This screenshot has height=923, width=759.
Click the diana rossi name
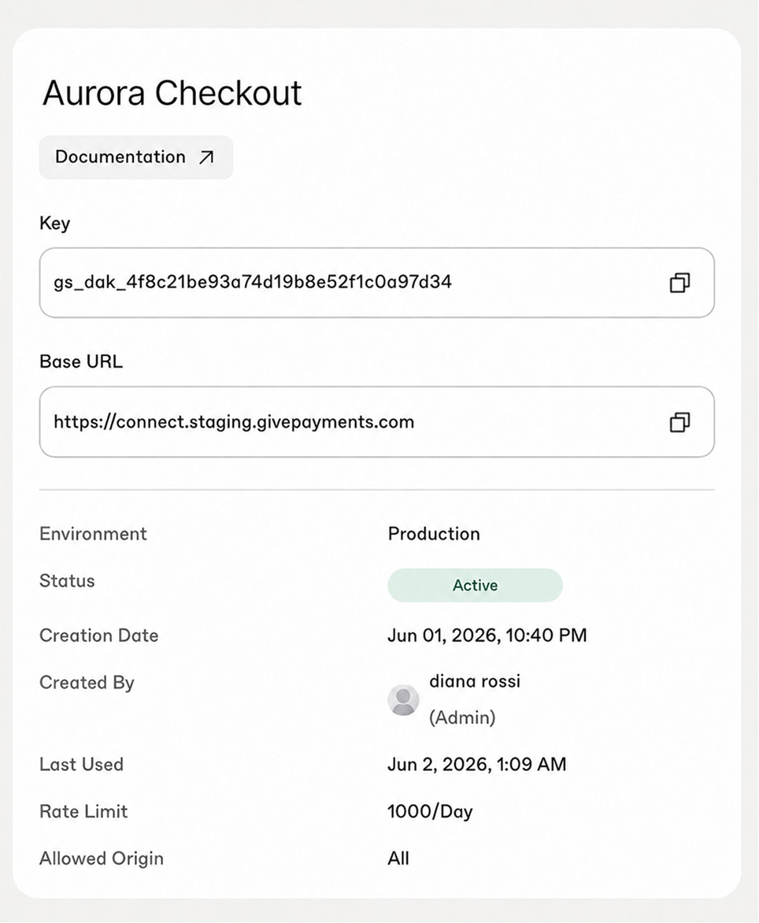(475, 682)
